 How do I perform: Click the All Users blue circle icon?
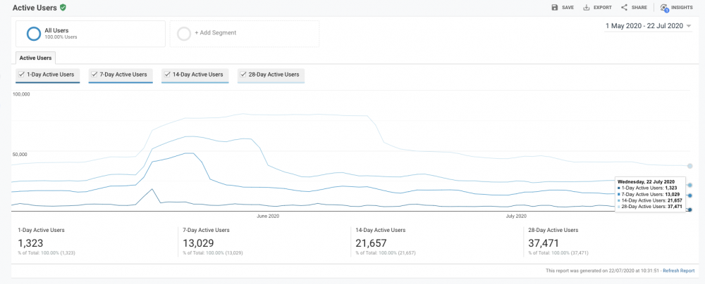point(33,34)
